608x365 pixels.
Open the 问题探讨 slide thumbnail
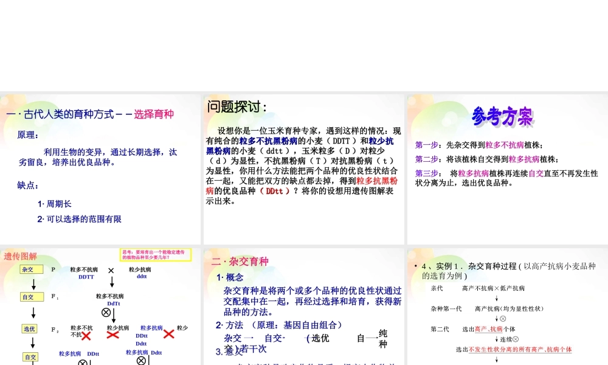click(x=303, y=169)
